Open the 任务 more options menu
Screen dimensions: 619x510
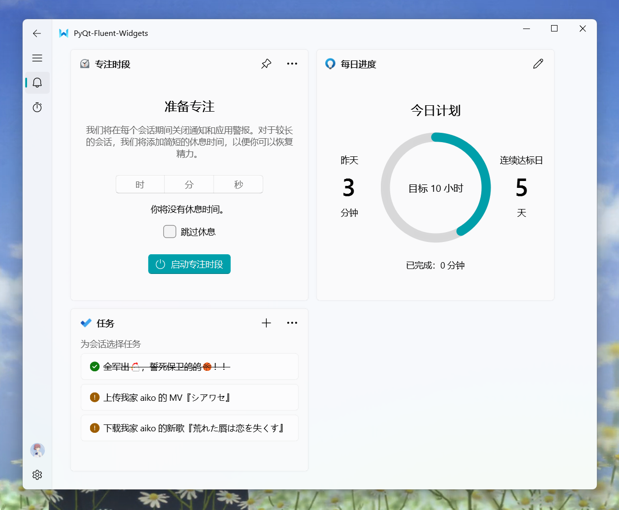coord(292,323)
